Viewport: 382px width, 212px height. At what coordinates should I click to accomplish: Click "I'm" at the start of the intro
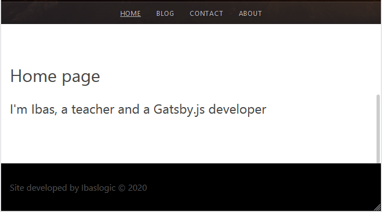(19, 109)
